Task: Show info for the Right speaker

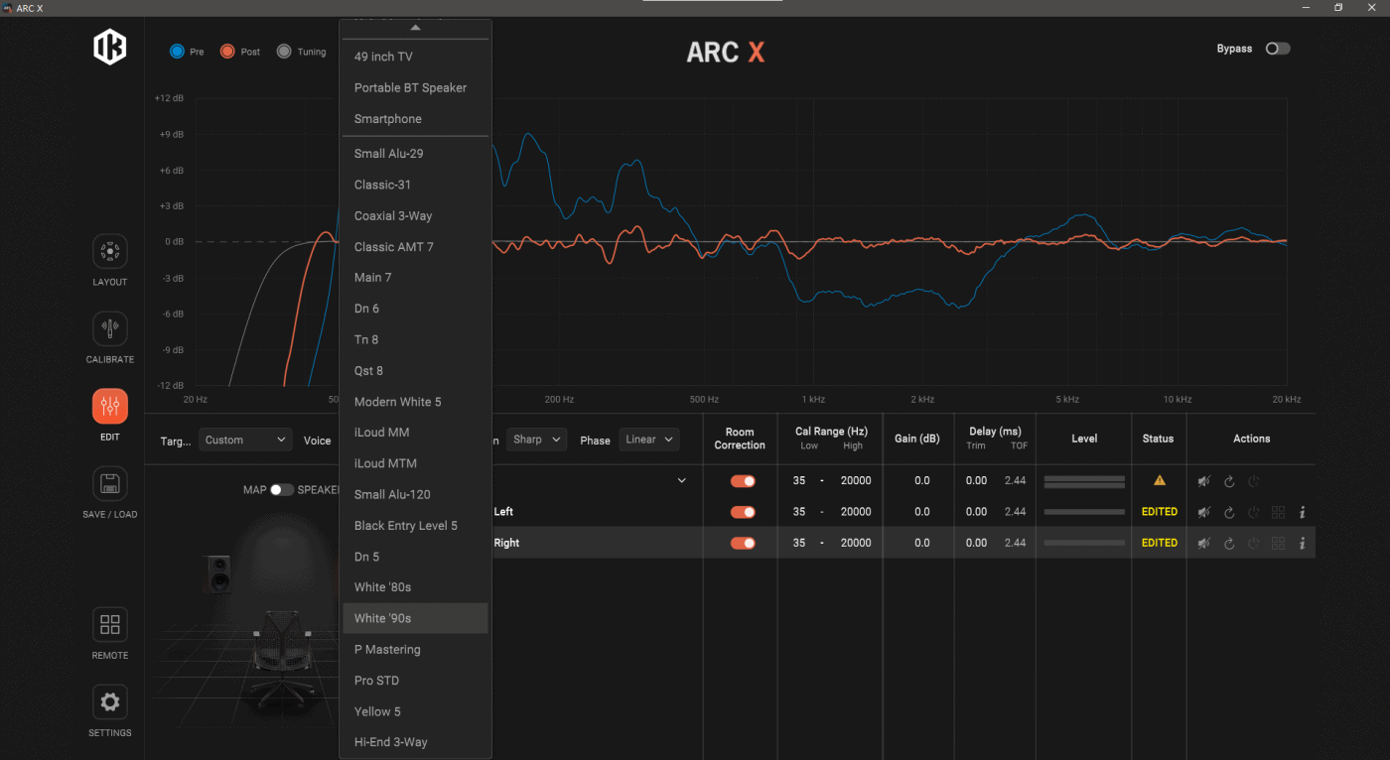Action: (x=1302, y=544)
